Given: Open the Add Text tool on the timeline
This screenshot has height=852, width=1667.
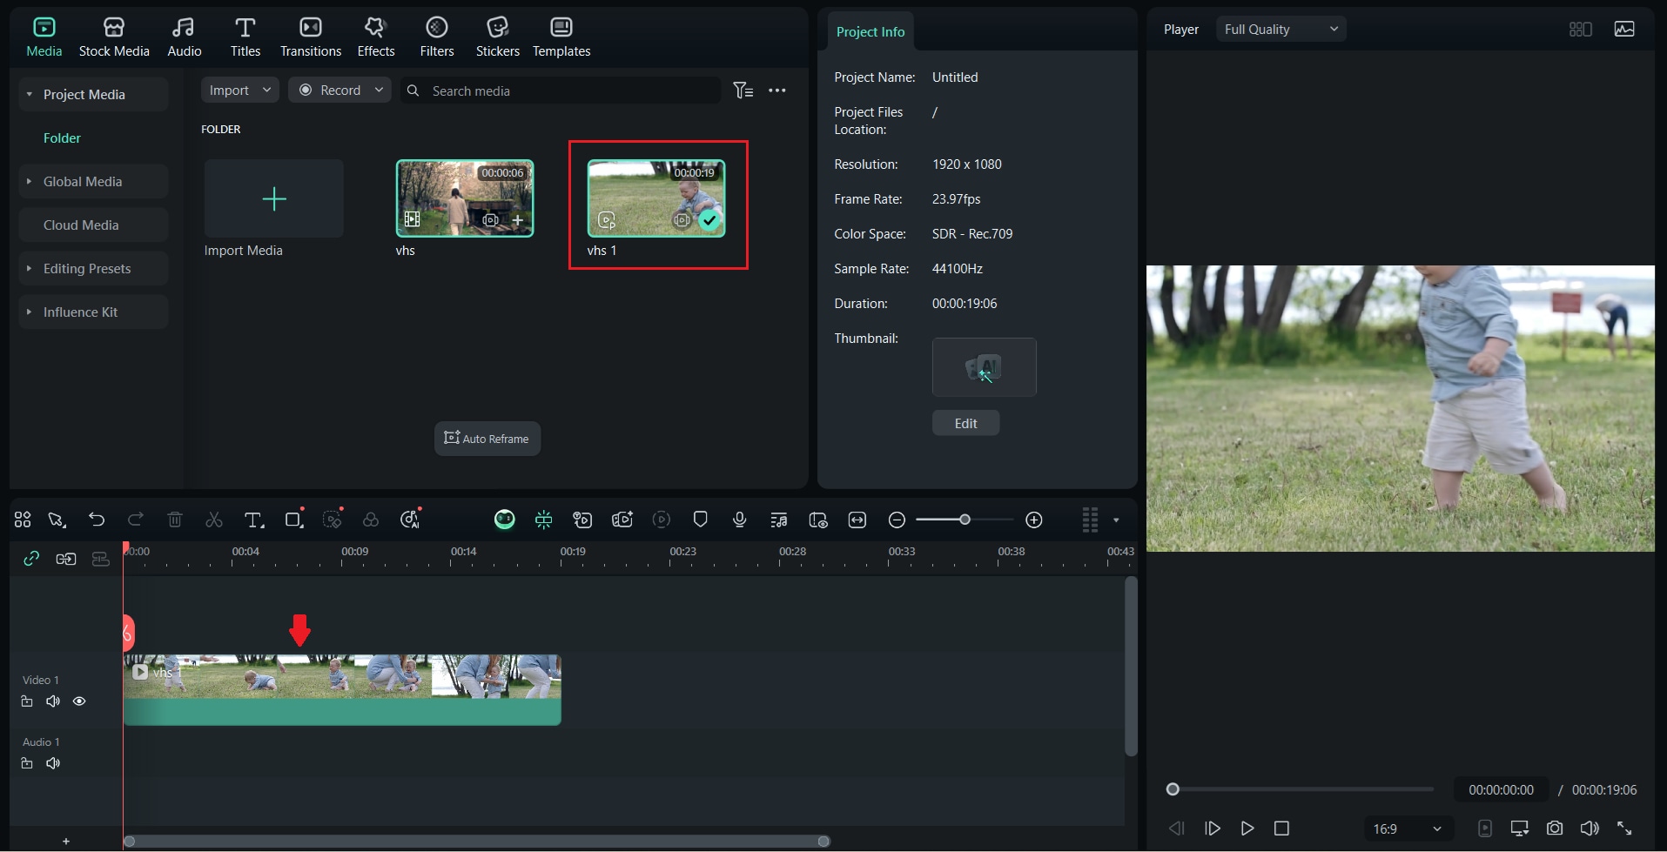Looking at the screenshot, I should tap(253, 520).
